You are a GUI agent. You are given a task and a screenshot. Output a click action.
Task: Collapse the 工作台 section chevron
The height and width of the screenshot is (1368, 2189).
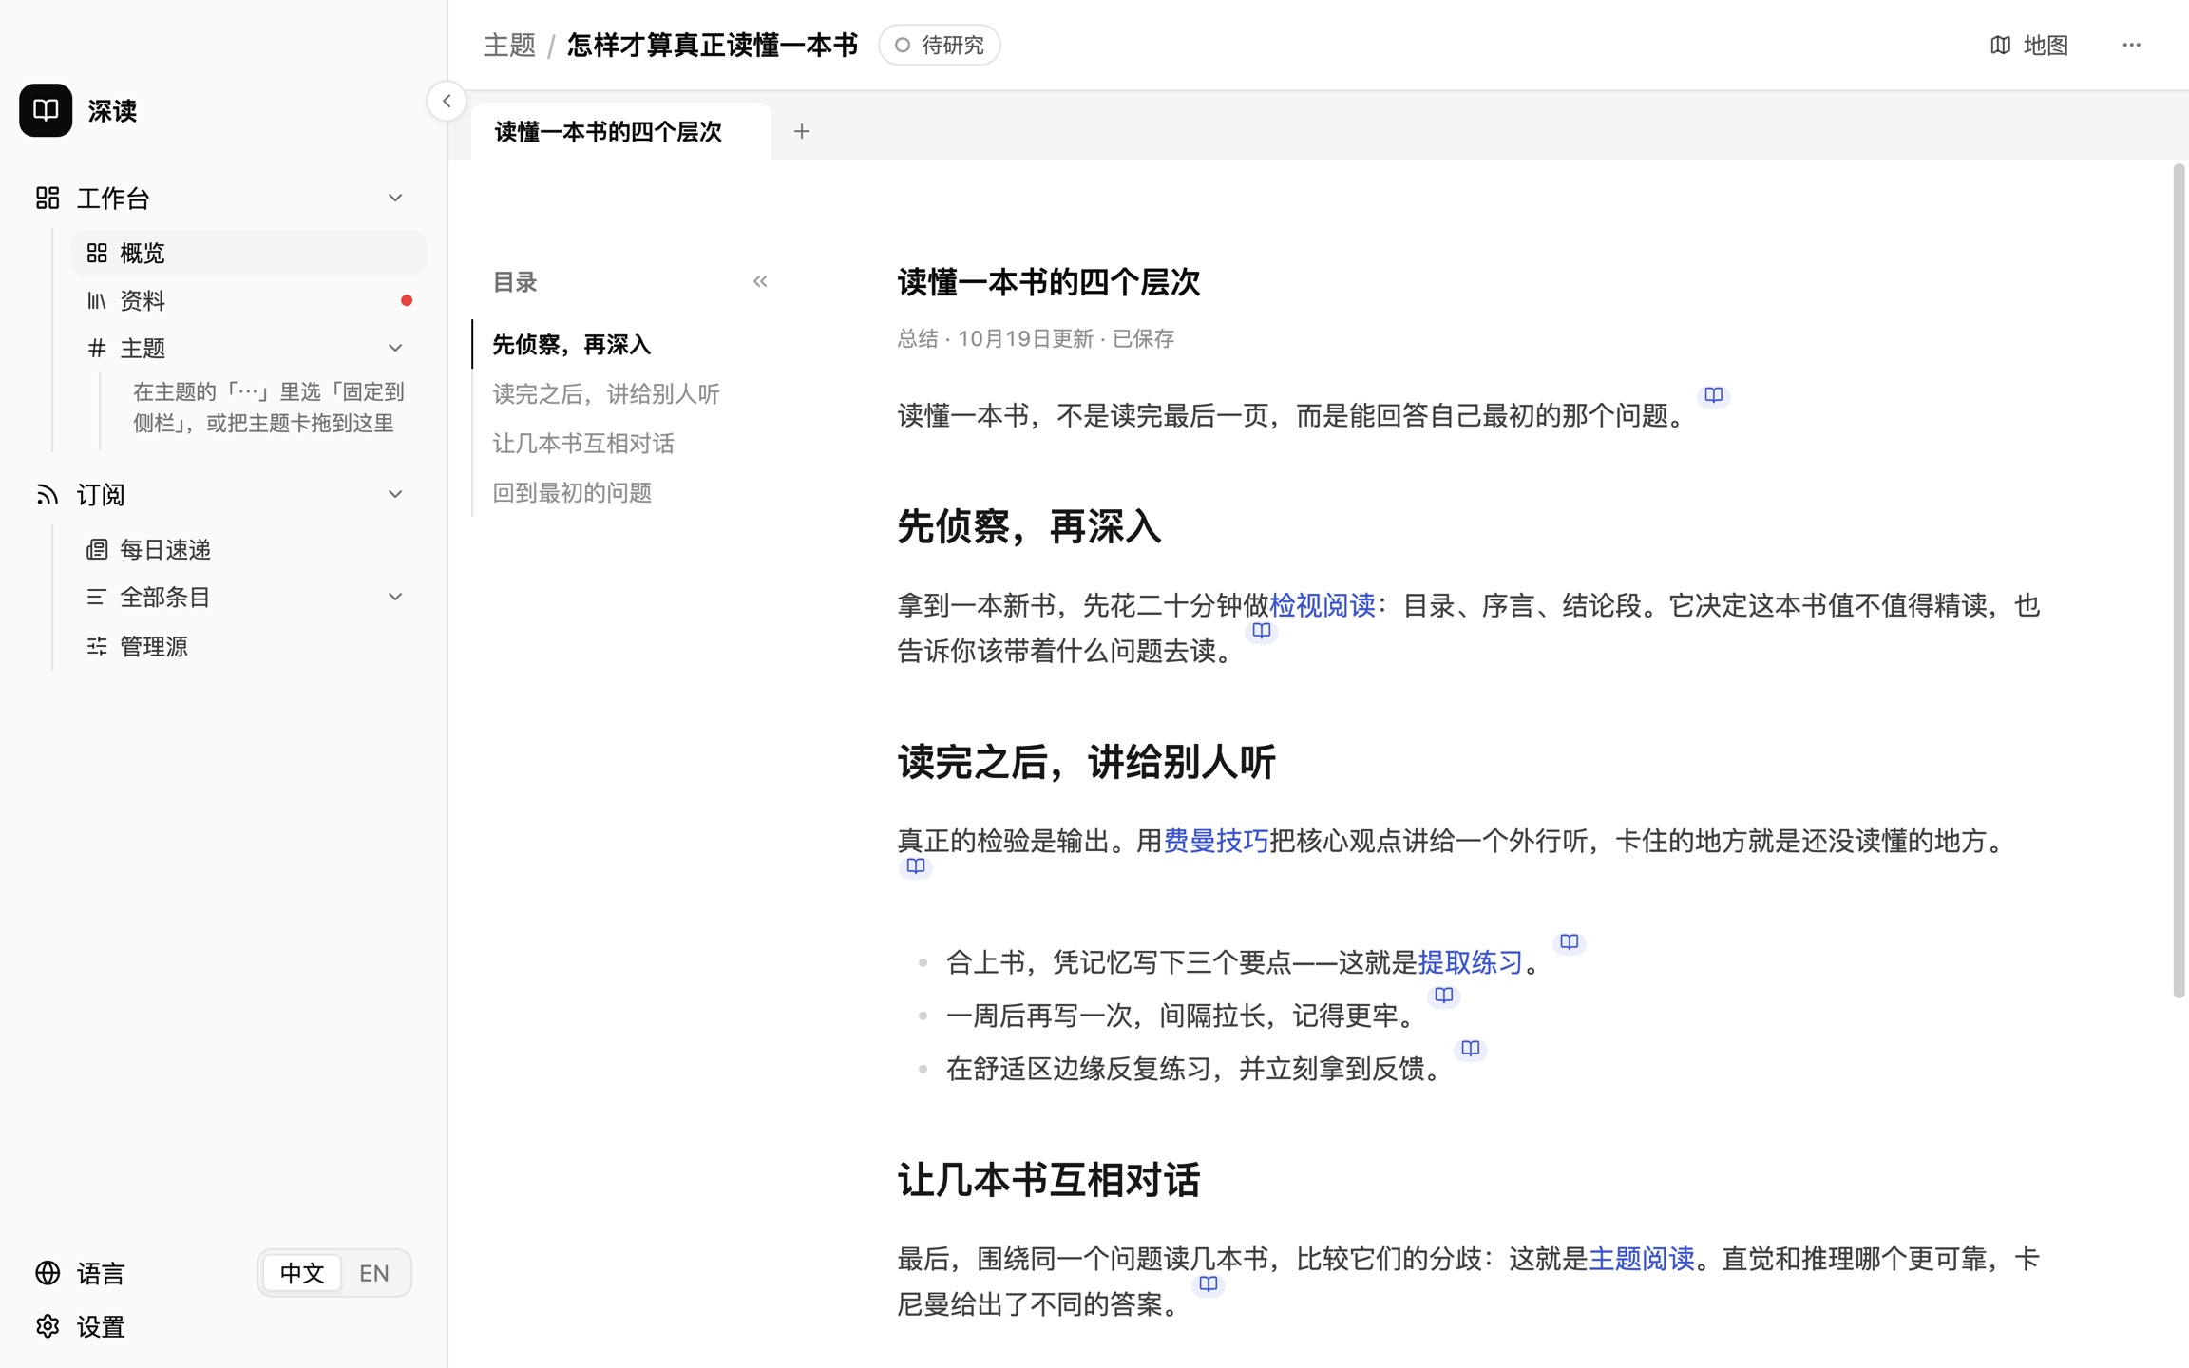click(x=395, y=198)
